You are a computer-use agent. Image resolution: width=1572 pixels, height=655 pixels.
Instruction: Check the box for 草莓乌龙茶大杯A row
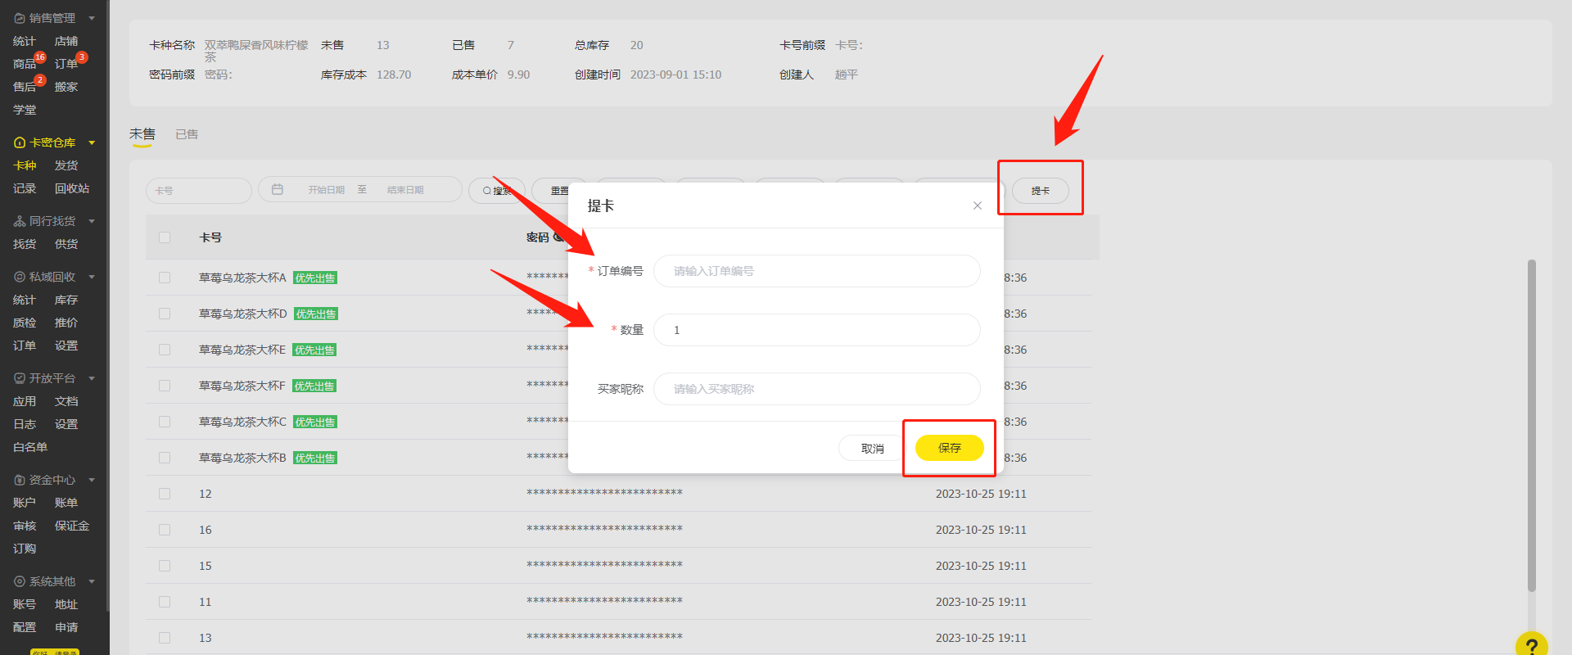click(165, 278)
